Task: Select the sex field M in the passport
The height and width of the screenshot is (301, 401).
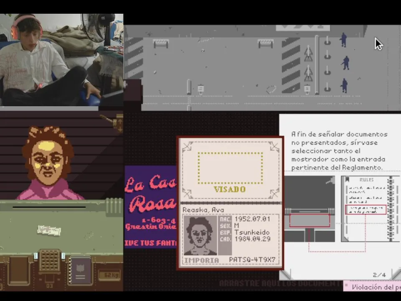Action: coord(236,226)
